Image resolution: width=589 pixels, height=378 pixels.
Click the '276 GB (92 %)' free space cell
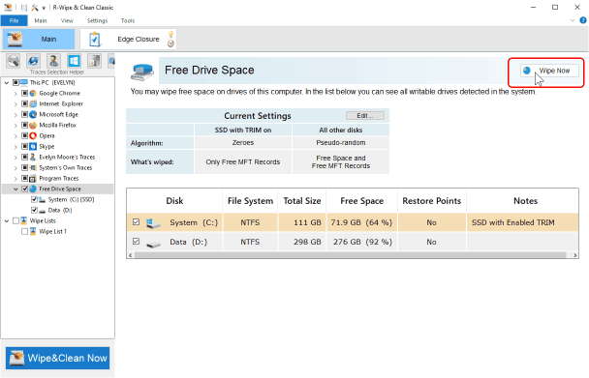[x=362, y=242]
